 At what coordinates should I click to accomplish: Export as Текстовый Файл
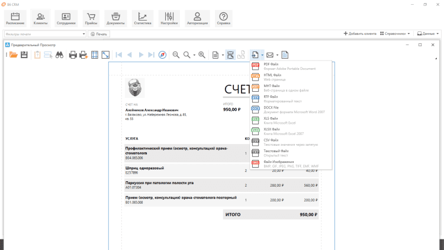[x=291, y=153]
